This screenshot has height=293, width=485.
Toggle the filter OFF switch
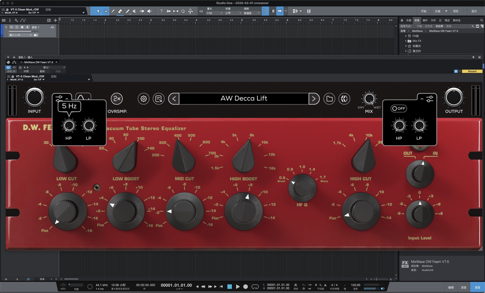click(x=399, y=109)
